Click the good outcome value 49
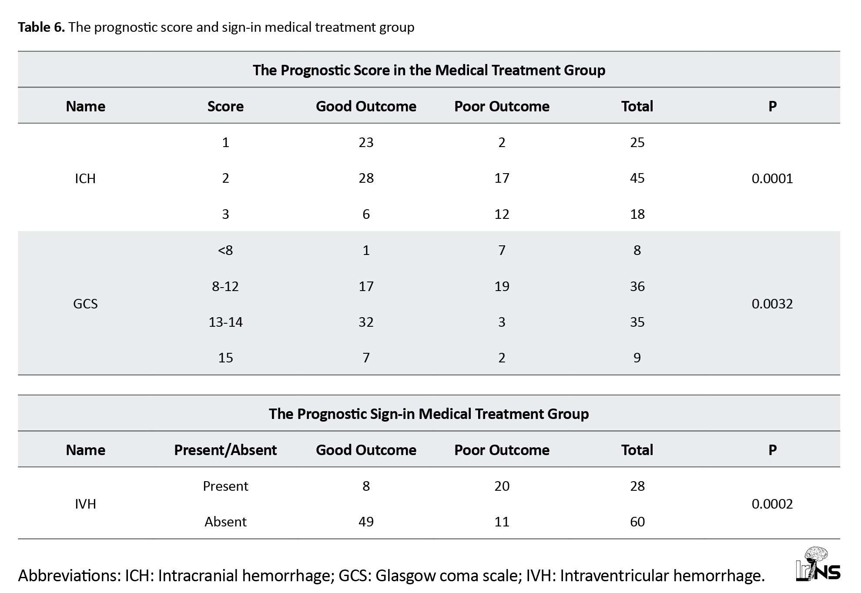The height and width of the screenshot is (593, 861). tap(366, 522)
